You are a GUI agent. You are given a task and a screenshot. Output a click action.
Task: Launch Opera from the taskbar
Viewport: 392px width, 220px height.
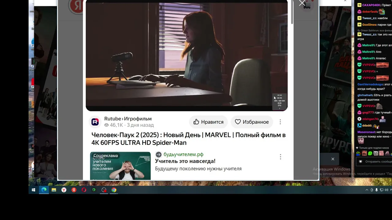coord(84,190)
